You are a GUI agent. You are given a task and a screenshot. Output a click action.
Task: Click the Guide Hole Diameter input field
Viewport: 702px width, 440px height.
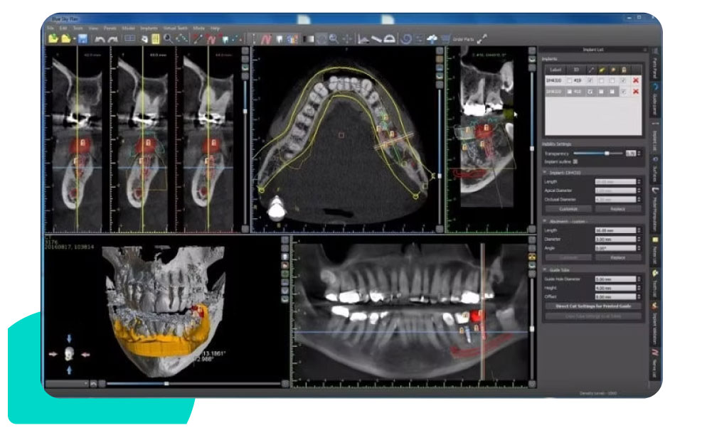[614, 279]
